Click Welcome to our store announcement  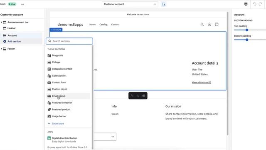pyautogui.click(x=138, y=15)
